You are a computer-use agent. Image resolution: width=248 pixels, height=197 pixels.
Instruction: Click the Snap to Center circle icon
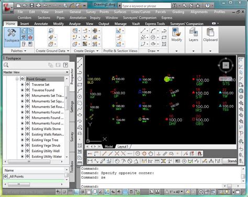pyautogui.click(x=138, y=154)
